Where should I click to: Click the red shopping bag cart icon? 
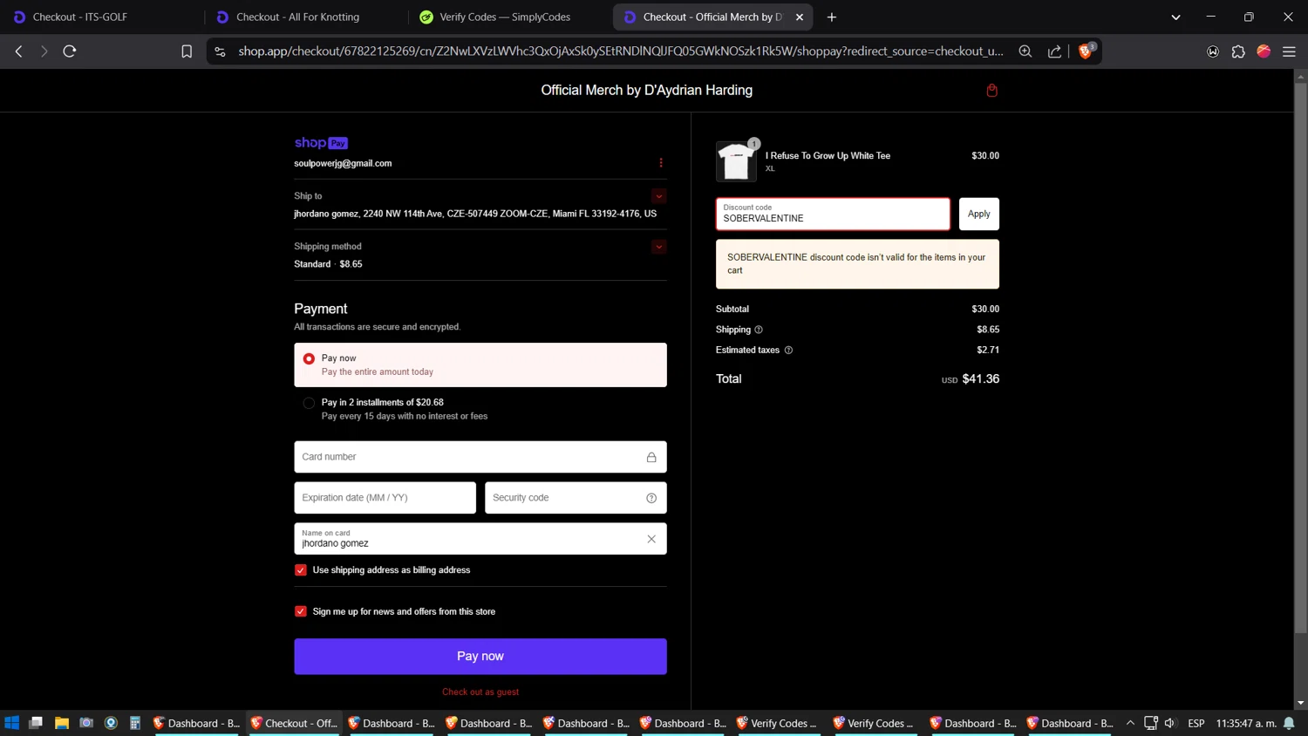pyautogui.click(x=991, y=91)
